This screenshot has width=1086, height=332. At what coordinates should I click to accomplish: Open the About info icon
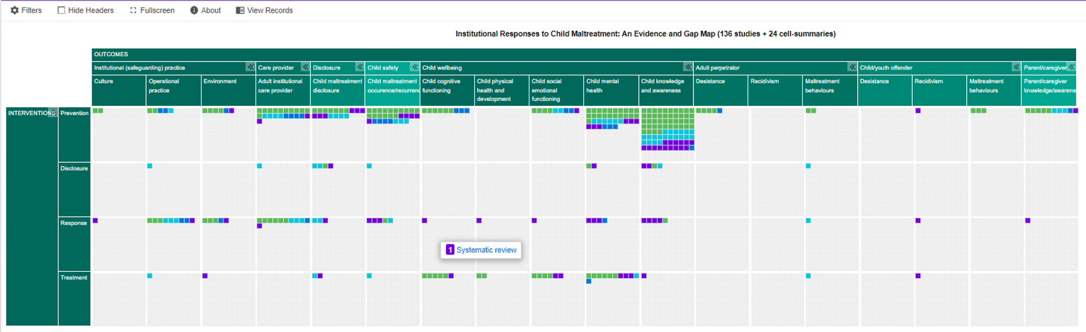pyautogui.click(x=194, y=10)
